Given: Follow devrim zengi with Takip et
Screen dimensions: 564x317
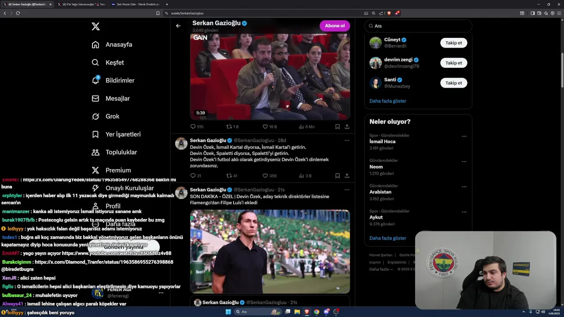Looking at the screenshot, I should click(x=453, y=63).
